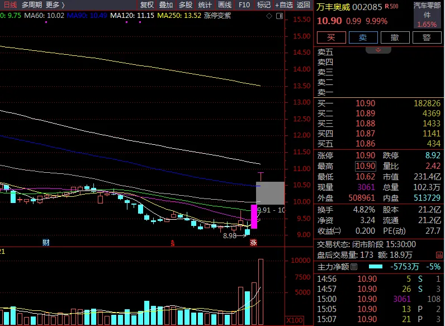Click the red 买 buy button
The width and height of the screenshot is (445, 326).
pyautogui.click(x=331, y=37)
